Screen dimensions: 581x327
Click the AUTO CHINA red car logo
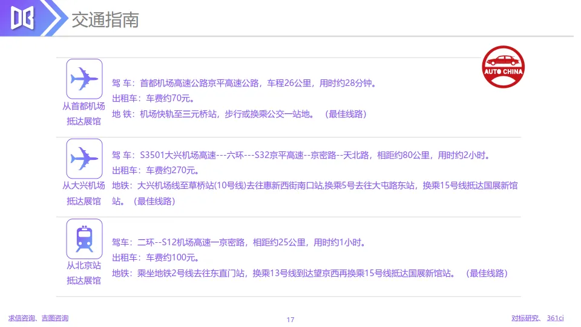coord(503,67)
